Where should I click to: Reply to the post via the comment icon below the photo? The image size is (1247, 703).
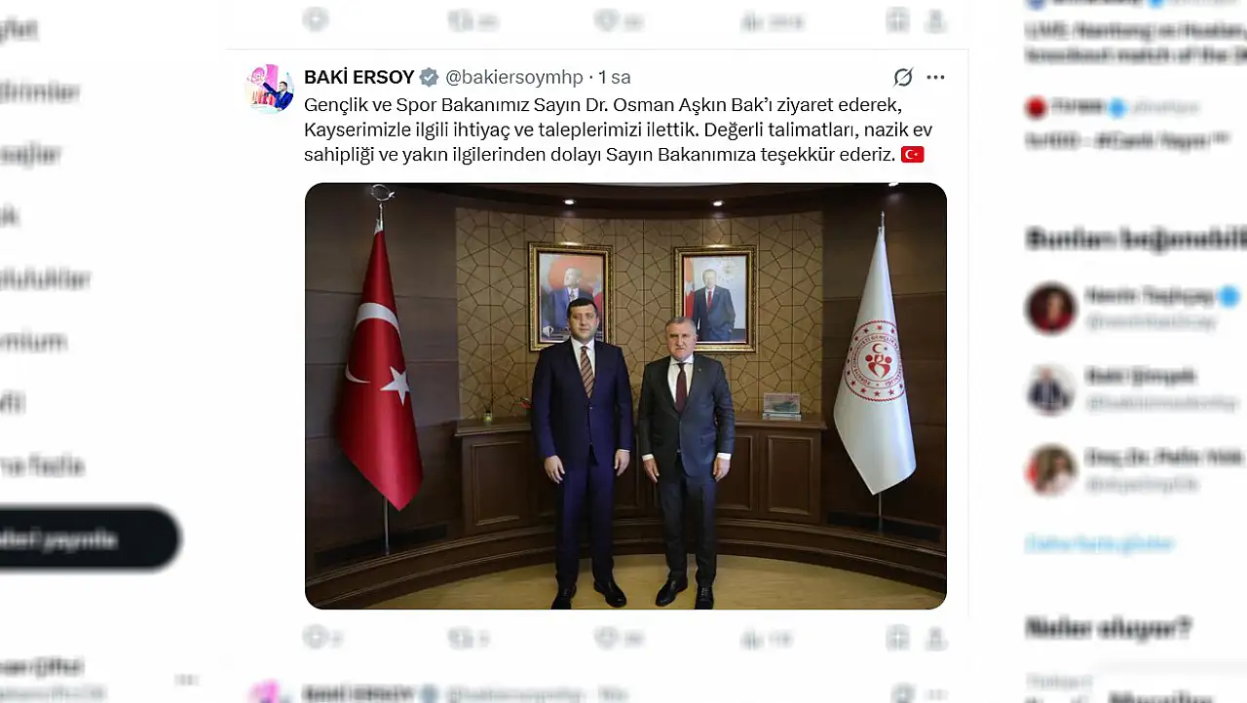(315, 638)
